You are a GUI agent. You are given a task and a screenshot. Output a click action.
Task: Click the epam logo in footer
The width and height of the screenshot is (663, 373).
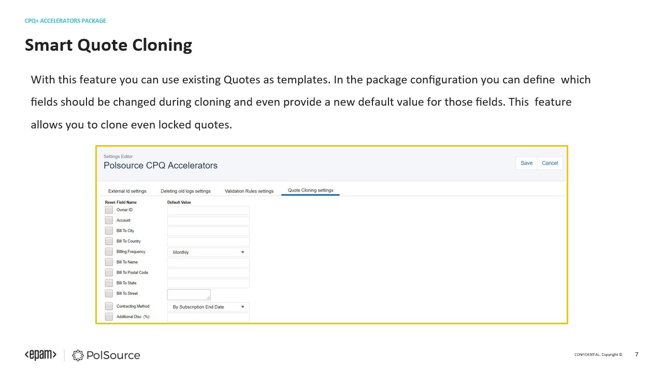[x=40, y=355]
